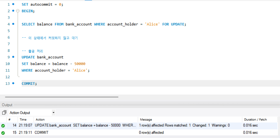The width and height of the screenshot is (280, 138).
Task: Click the statement marker dot on line 13
Action: 13,83
